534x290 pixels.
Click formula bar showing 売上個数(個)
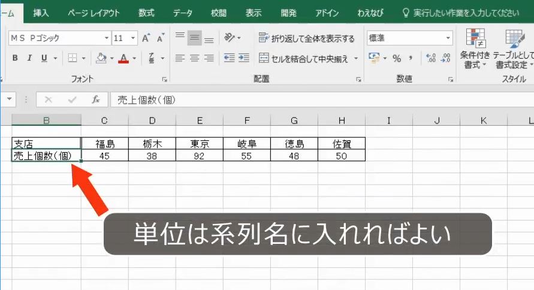[322, 100]
